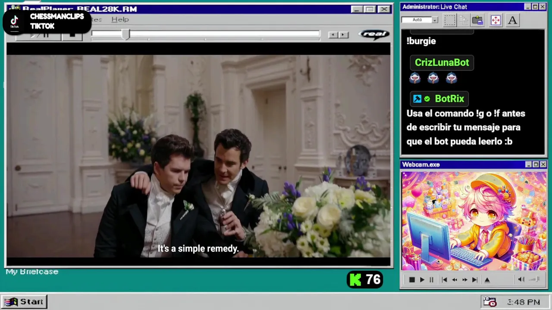Click the BotRix username in chat
Screen dimensions: 552x310
449,99
